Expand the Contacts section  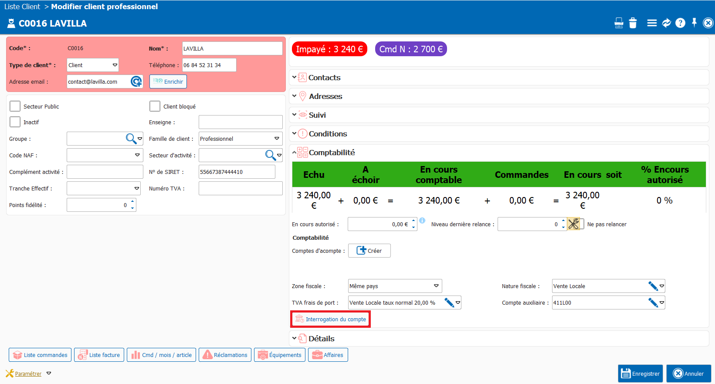pos(324,78)
